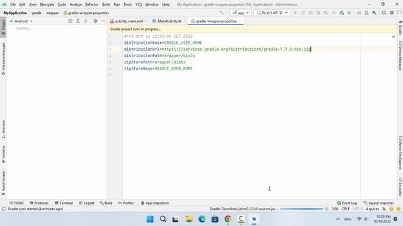Open the Pixel 5 API 31 device dropdown
The width and height of the screenshot is (403, 226).
click(x=272, y=13)
